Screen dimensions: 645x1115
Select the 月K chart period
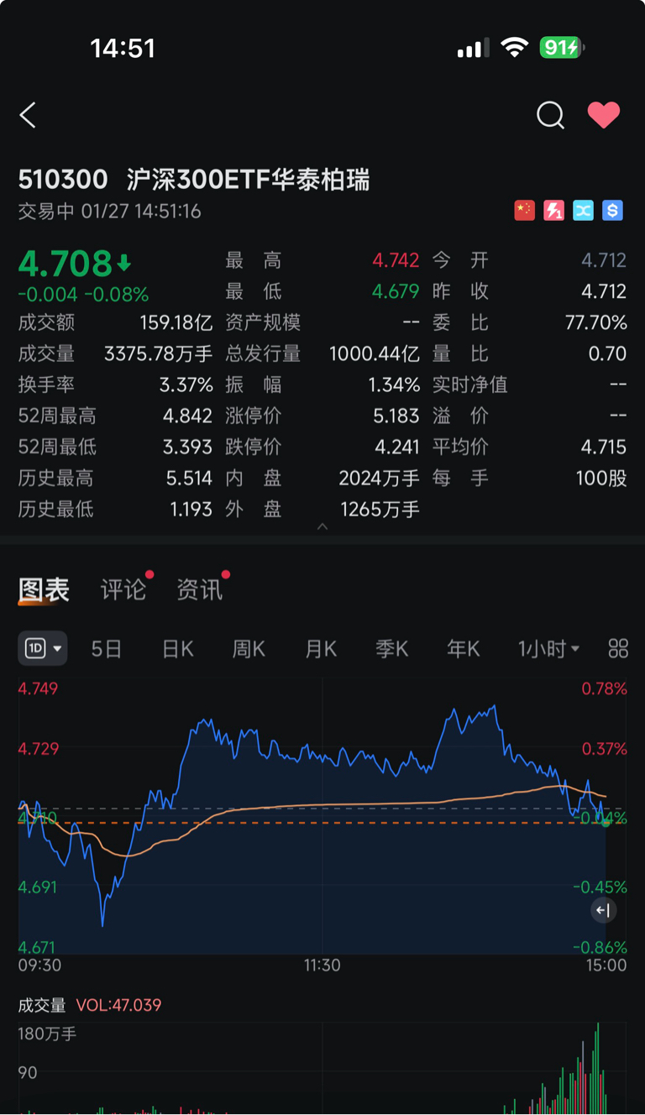point(321,648)
